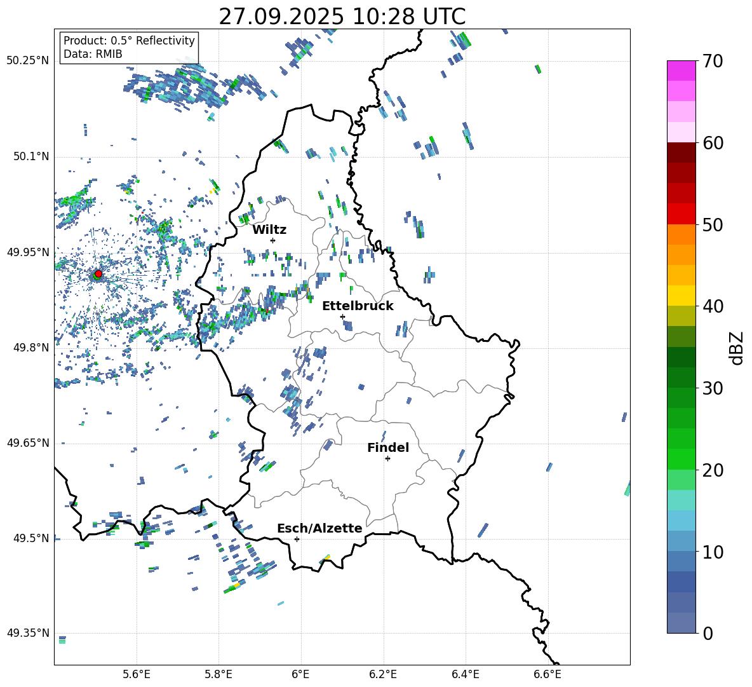
Task: Click the Esch/Alzette city label
Action: [319, 529]
